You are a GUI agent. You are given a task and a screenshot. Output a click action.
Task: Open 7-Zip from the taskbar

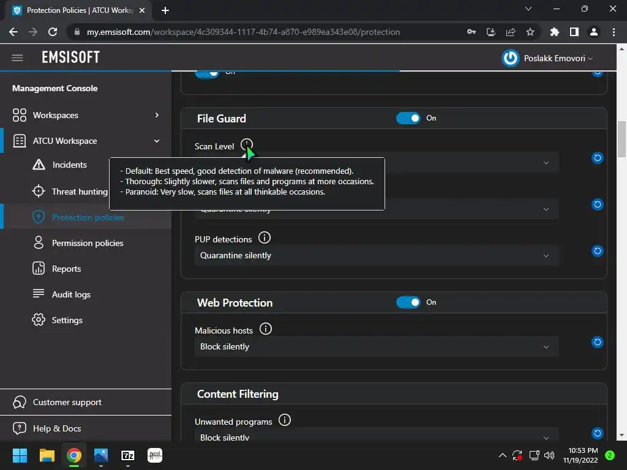click(x=127, y=455)
